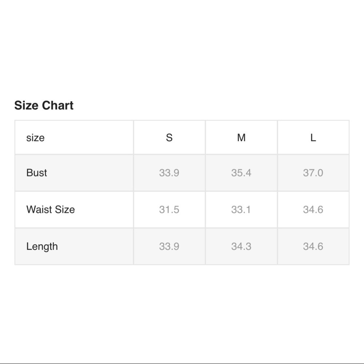The width and height of the screenshot is (364, 364).
Task: Click Length 34.6 under L column
Action: point(313,246)
